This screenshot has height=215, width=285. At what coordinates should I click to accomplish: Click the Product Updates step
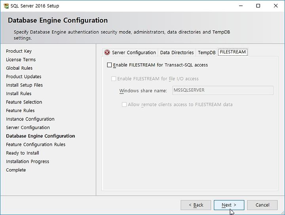24,77
